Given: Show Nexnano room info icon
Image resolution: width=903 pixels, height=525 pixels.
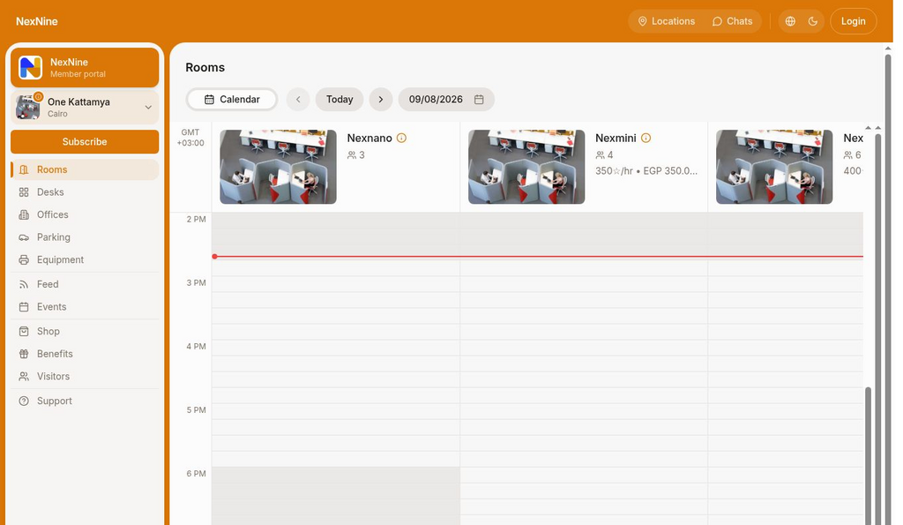Looking at the screenshot, I should click(401, 138).
